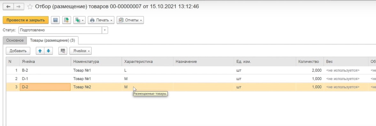Click the back navigation arrow
This screenshot has width=376, height=126.
point(8,7)
